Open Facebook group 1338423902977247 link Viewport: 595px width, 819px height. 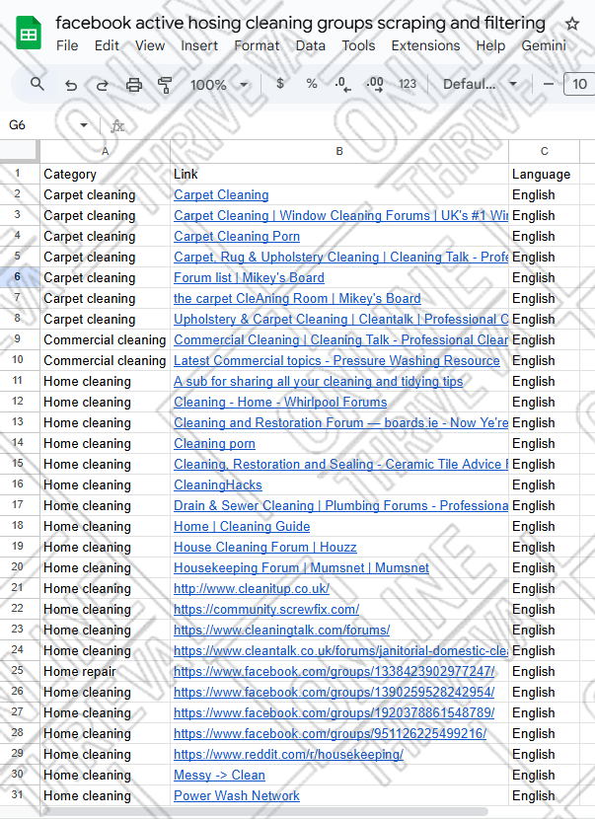tap(334, 671)
